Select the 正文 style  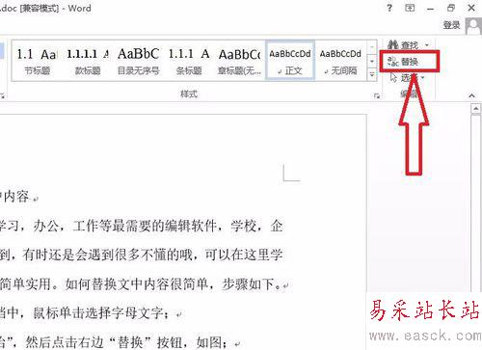(290, 60)
